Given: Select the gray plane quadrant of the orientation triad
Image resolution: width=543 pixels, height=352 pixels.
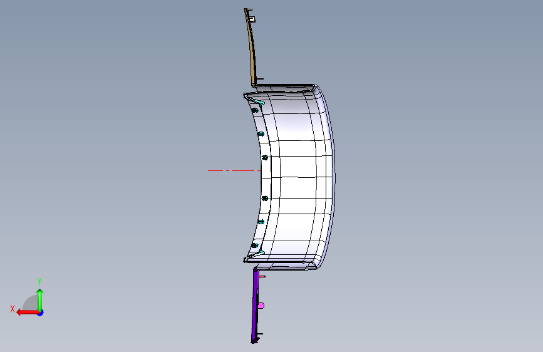Looking at the screenshot, I should pyautogui.click(x=30, y=303).
